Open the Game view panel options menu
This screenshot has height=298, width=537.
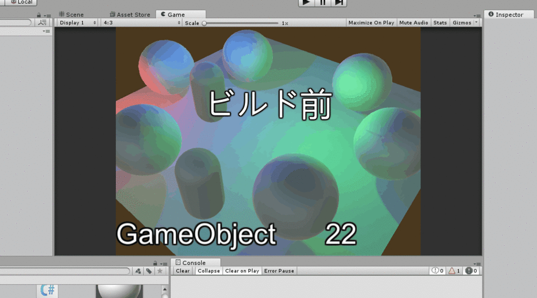point(477,16)
